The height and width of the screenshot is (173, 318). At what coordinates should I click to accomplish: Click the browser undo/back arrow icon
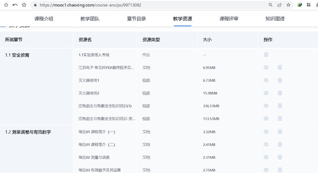coord(15,5)
